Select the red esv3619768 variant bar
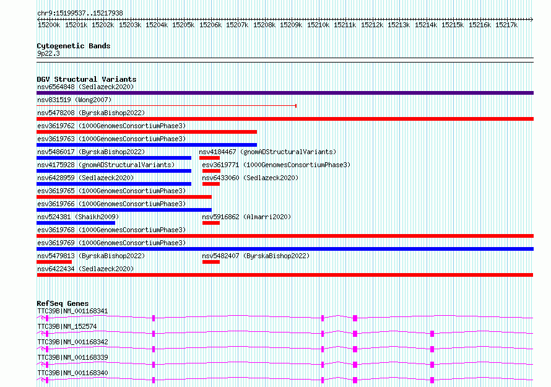The height and width of the screenshot is (387, 551). (x=285, y=236)
